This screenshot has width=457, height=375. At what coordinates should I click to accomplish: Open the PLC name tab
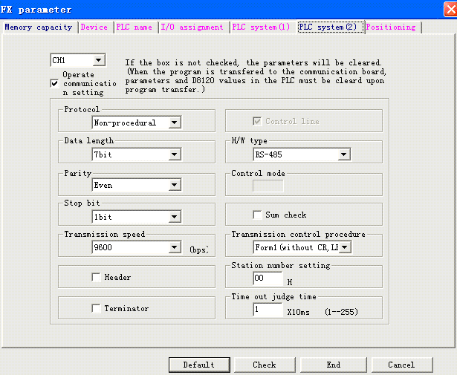[x=134, y=27]
